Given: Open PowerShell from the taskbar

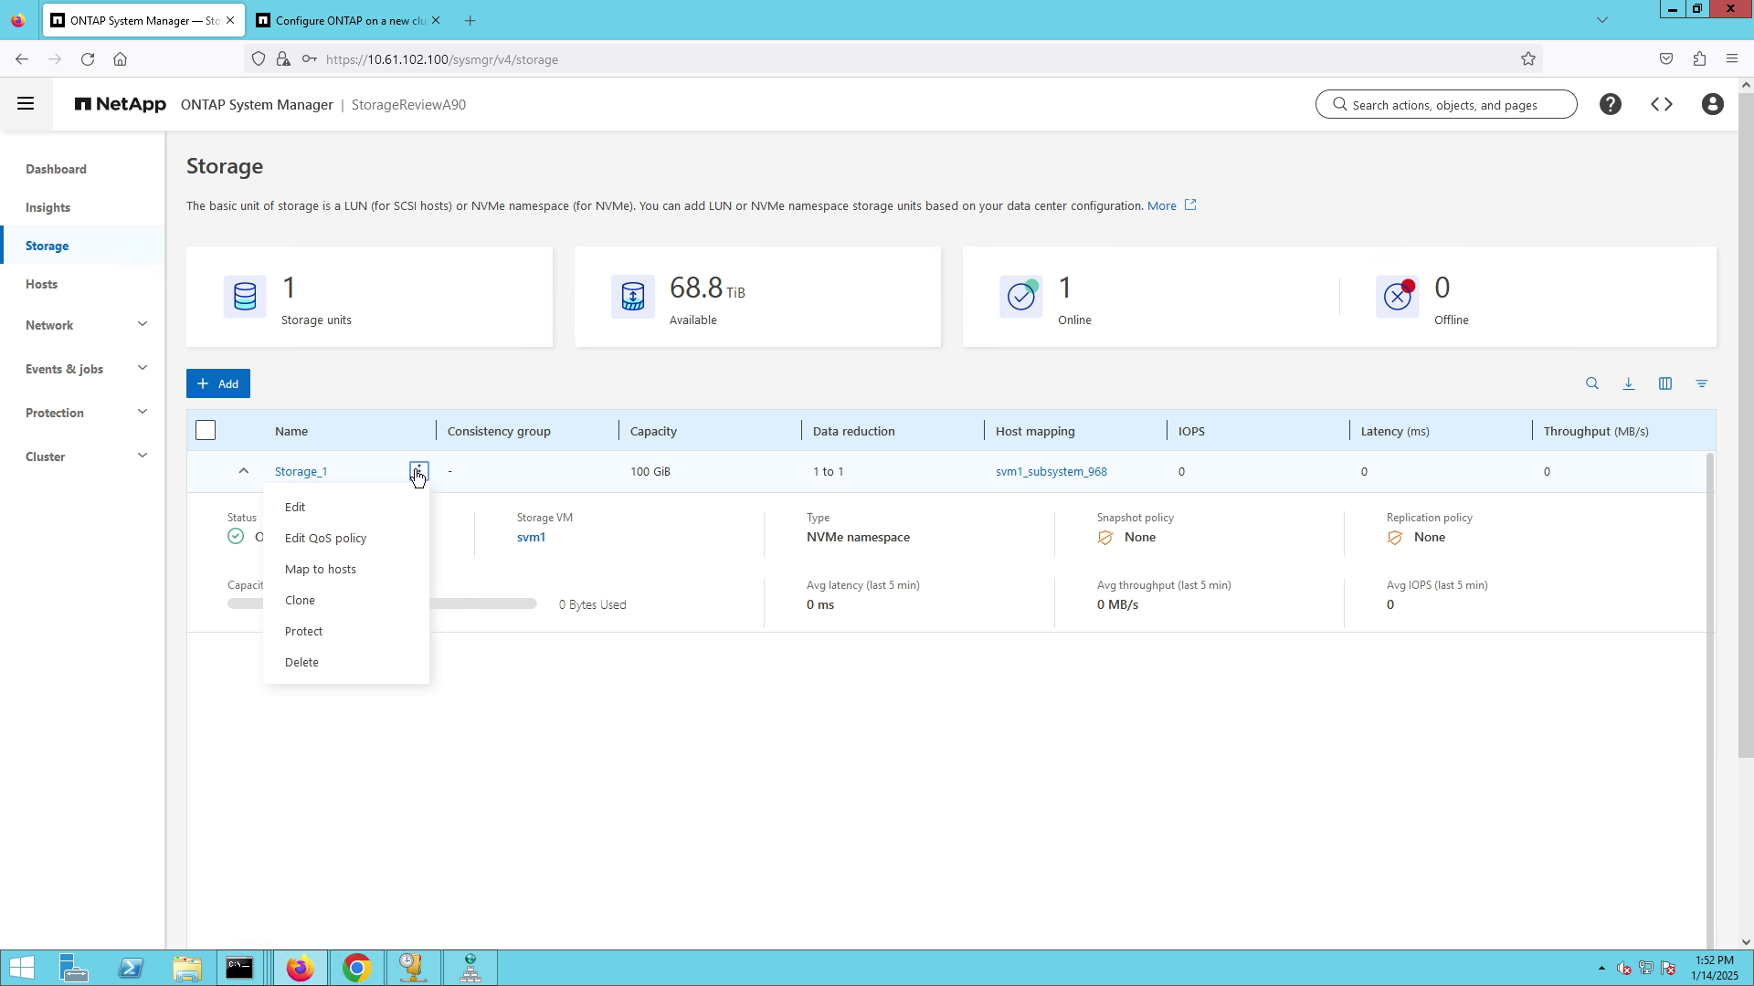Looking at the screenshot, I should pos(130,968).
